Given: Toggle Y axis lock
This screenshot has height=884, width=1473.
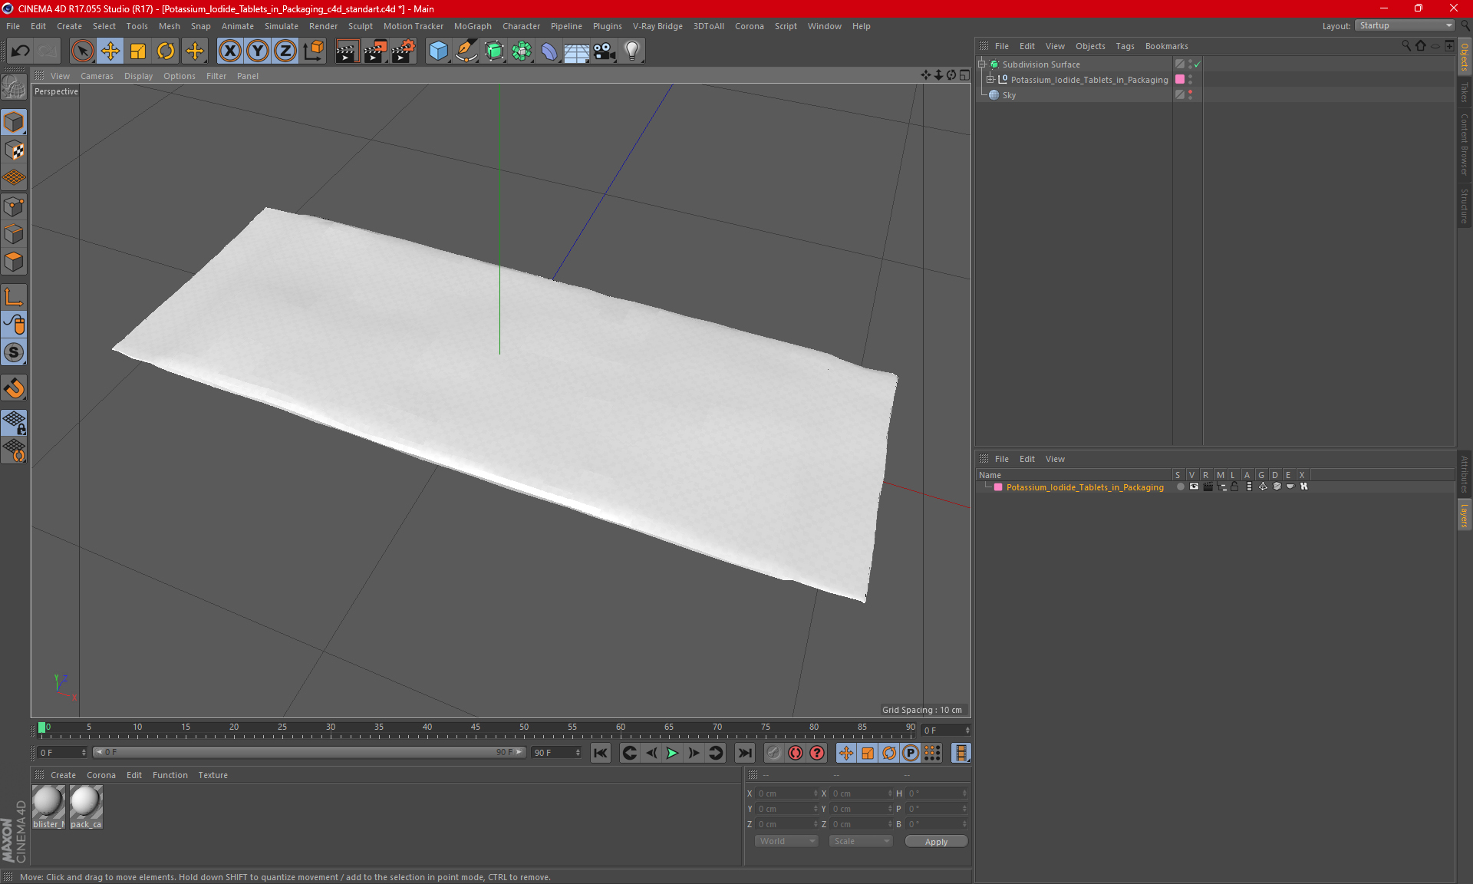Looking at the screenshot, I should pyautogui.click(x=258, y=51).
